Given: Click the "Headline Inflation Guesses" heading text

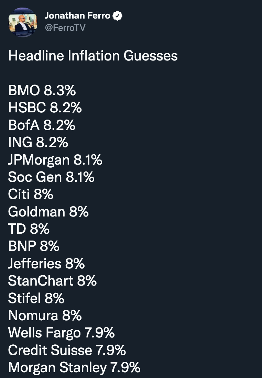Looking at the screenshot, I should click(93, 56).
